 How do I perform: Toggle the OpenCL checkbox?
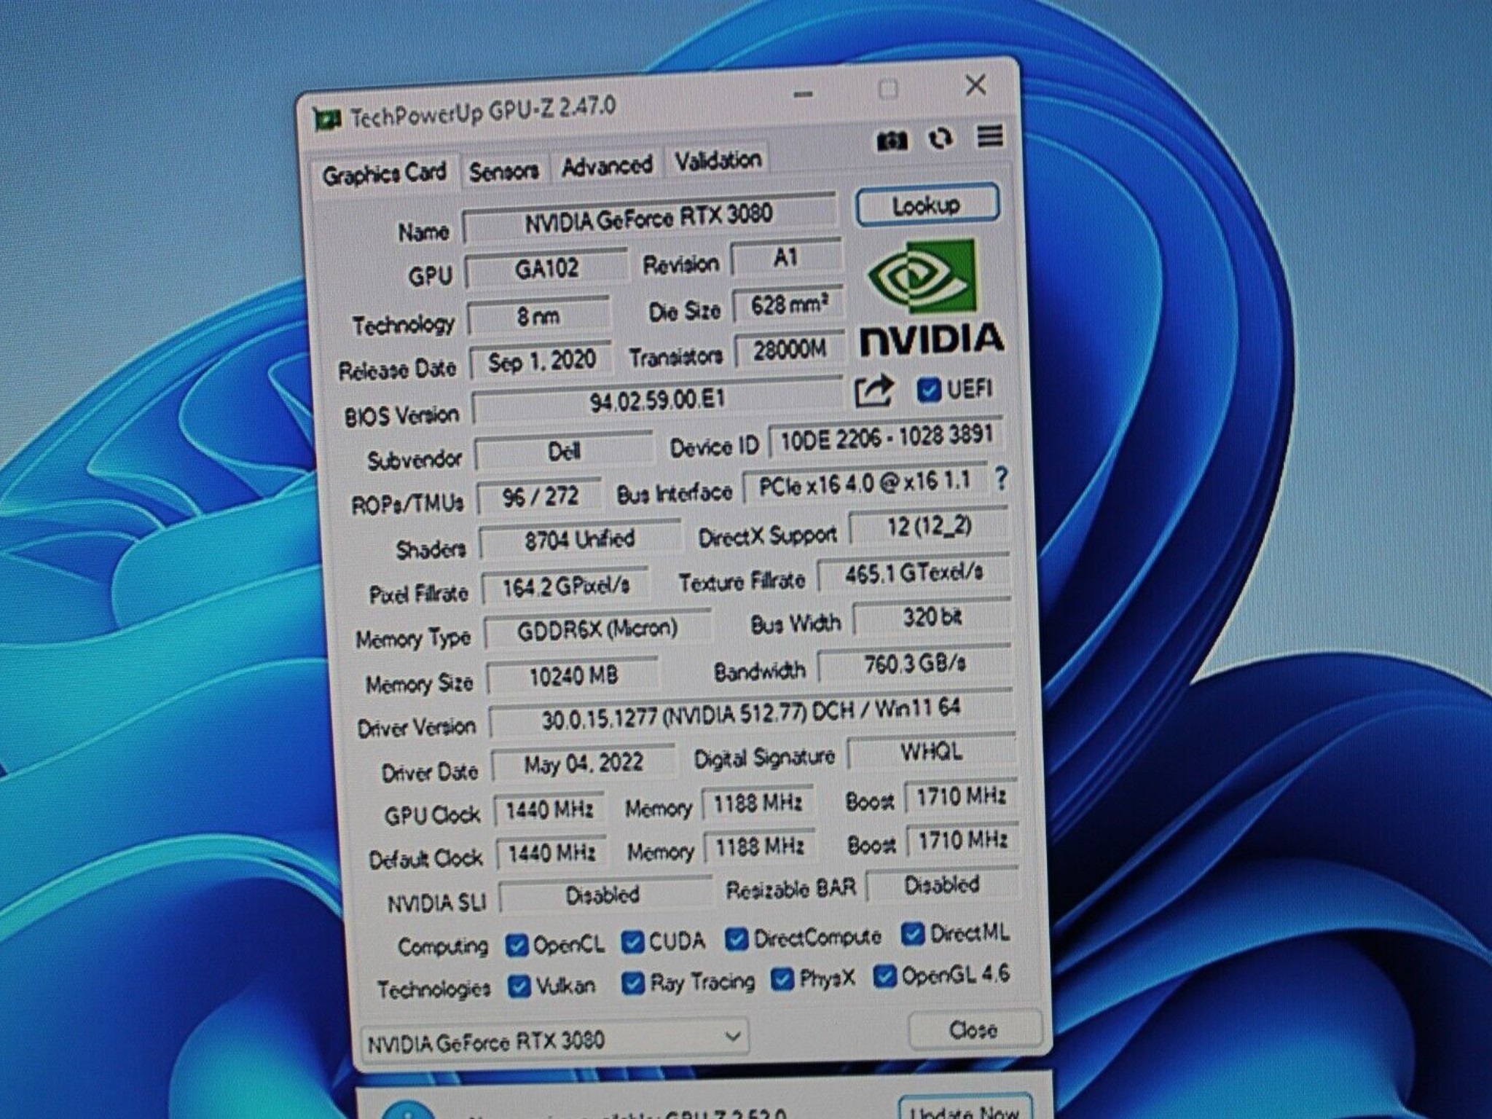[517, 945]
